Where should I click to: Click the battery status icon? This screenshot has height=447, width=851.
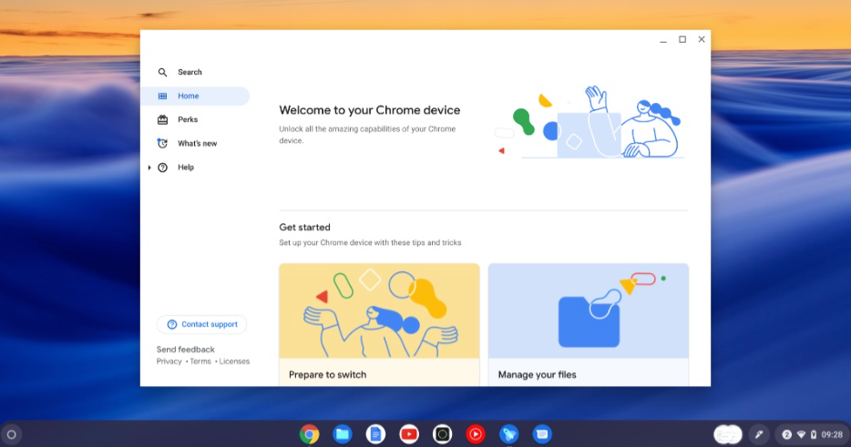(x=814, y=434)
